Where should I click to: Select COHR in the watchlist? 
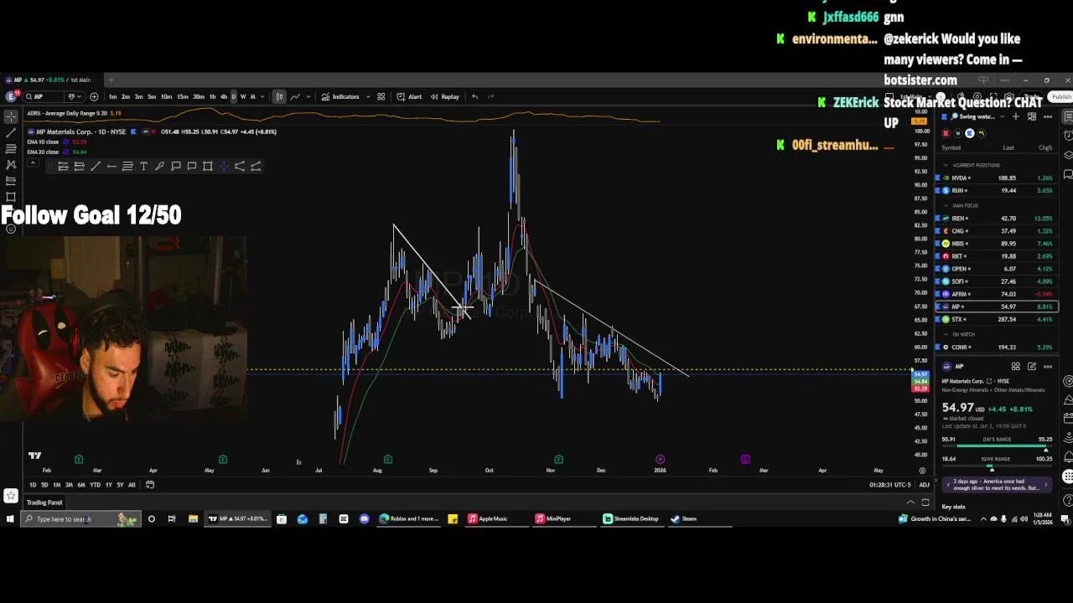[x=997, y=347]
